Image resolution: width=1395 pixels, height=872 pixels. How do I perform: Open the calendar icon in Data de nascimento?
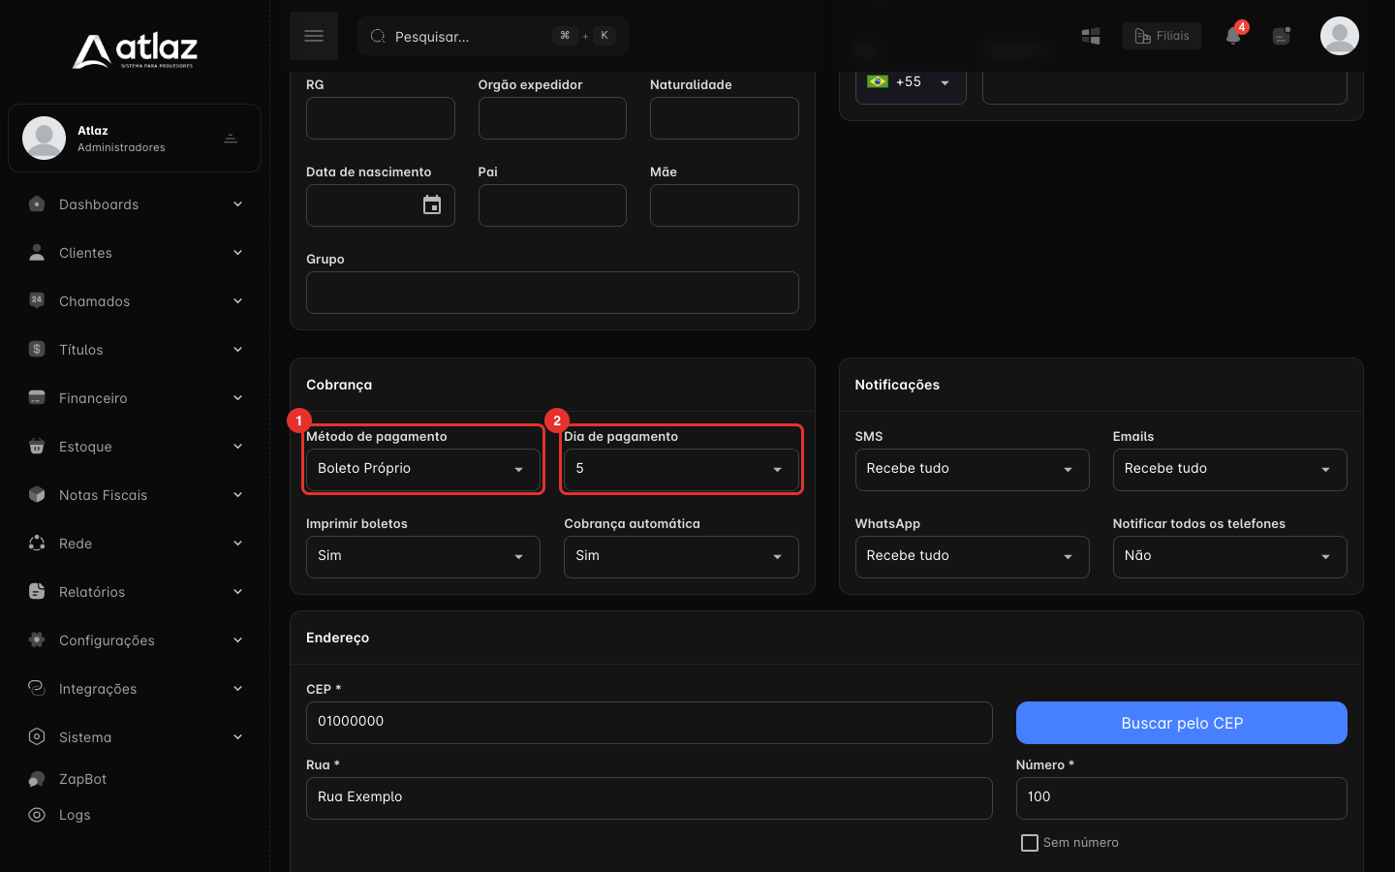pyautogui.click(x=432, y=205)
